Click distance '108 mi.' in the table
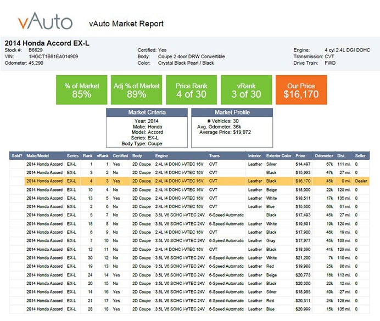This screenshot has width=380, height=321. click(x=344, y=241)
